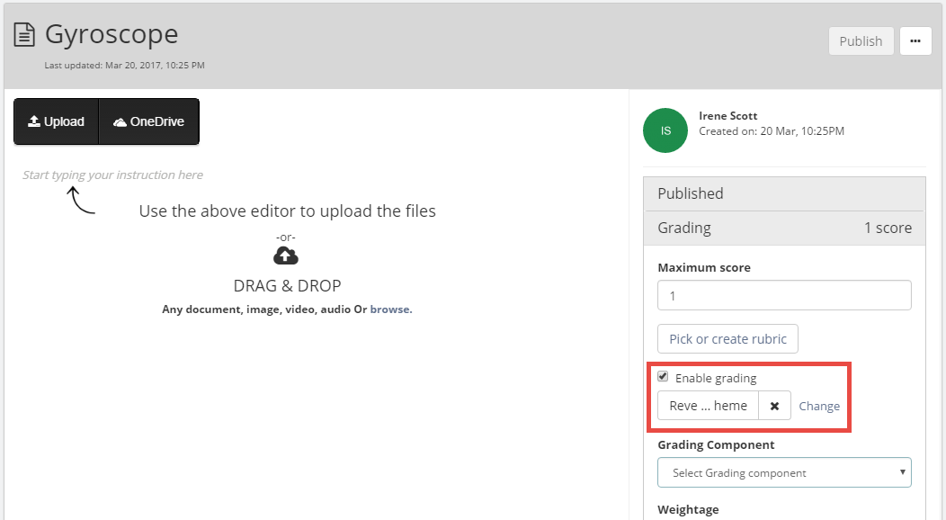Click the Irene Scott author name
This screenshot has width=946, height=520.
click(728, 116)
